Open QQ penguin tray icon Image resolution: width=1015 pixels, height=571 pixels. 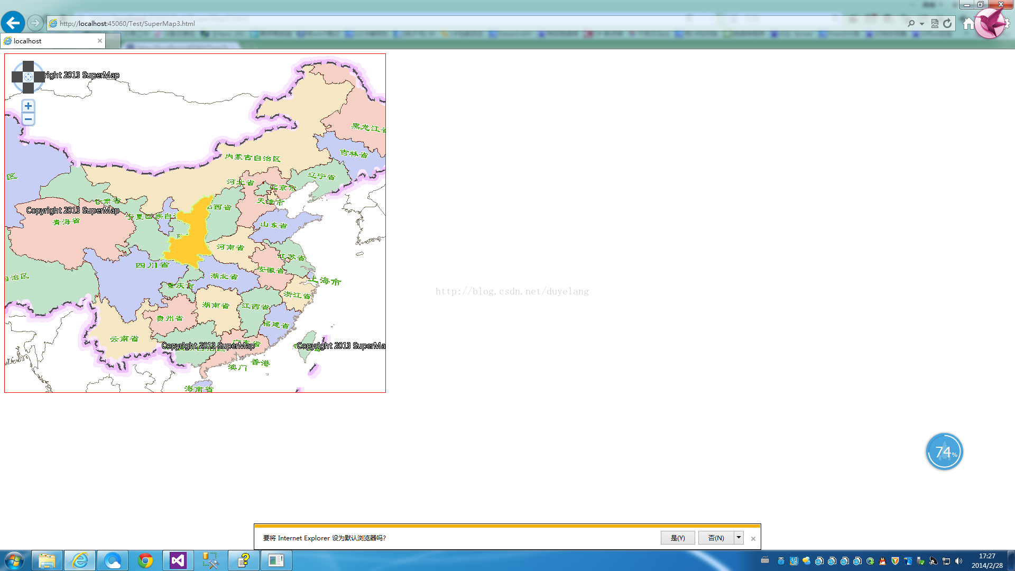(x=882, y=561)
